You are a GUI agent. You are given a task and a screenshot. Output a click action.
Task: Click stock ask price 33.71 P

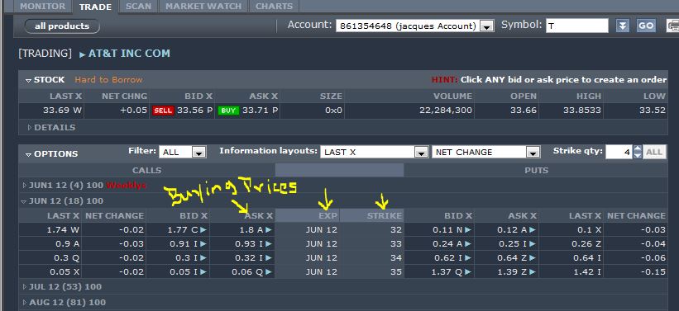tap(260, 111)
